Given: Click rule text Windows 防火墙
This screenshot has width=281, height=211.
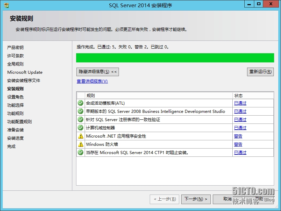Looking at the screenshot, I should 102,144.
